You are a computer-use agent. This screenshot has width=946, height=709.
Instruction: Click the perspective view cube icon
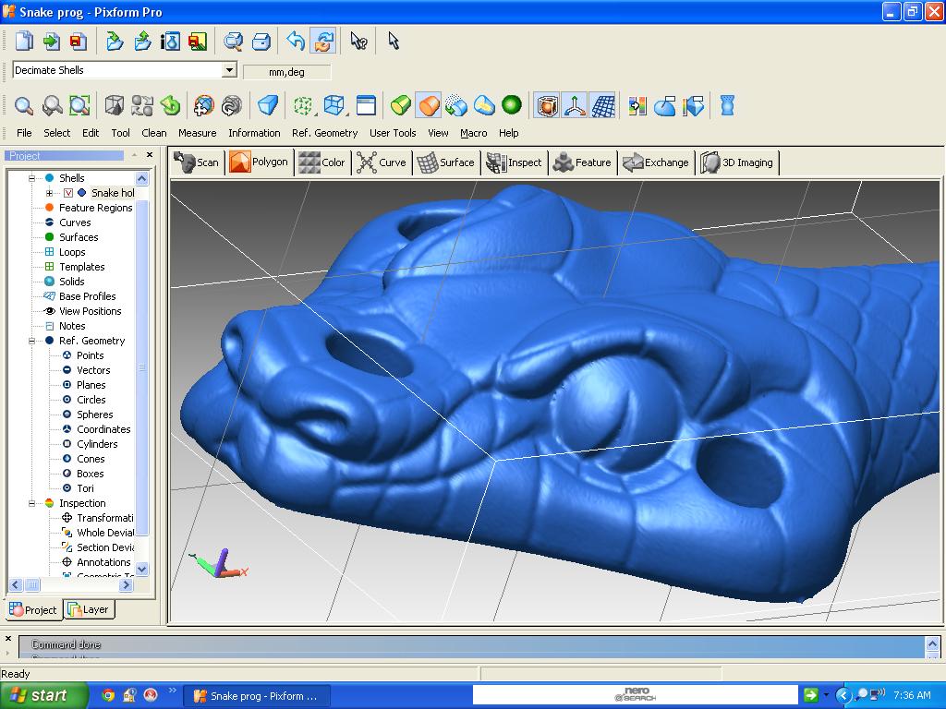click(x=114, y=105)
